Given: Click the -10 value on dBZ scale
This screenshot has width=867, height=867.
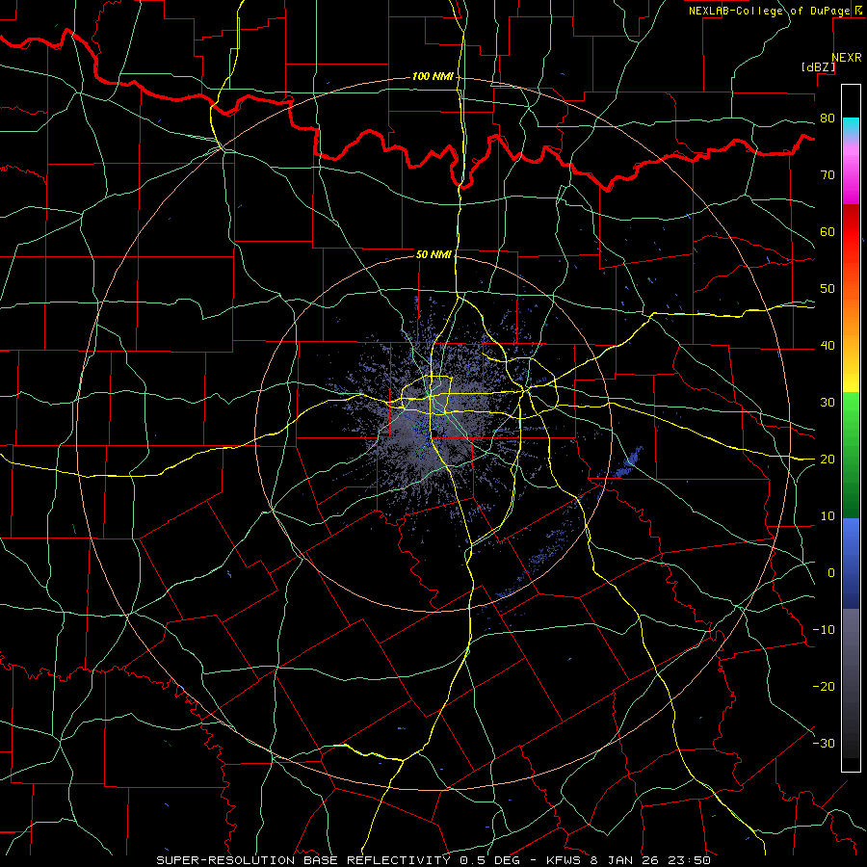Looking at the screenshot, I should 824,630.
